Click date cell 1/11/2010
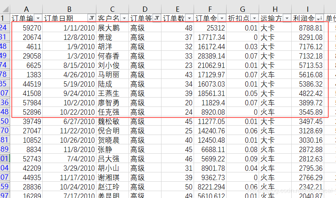 [79, 28]
